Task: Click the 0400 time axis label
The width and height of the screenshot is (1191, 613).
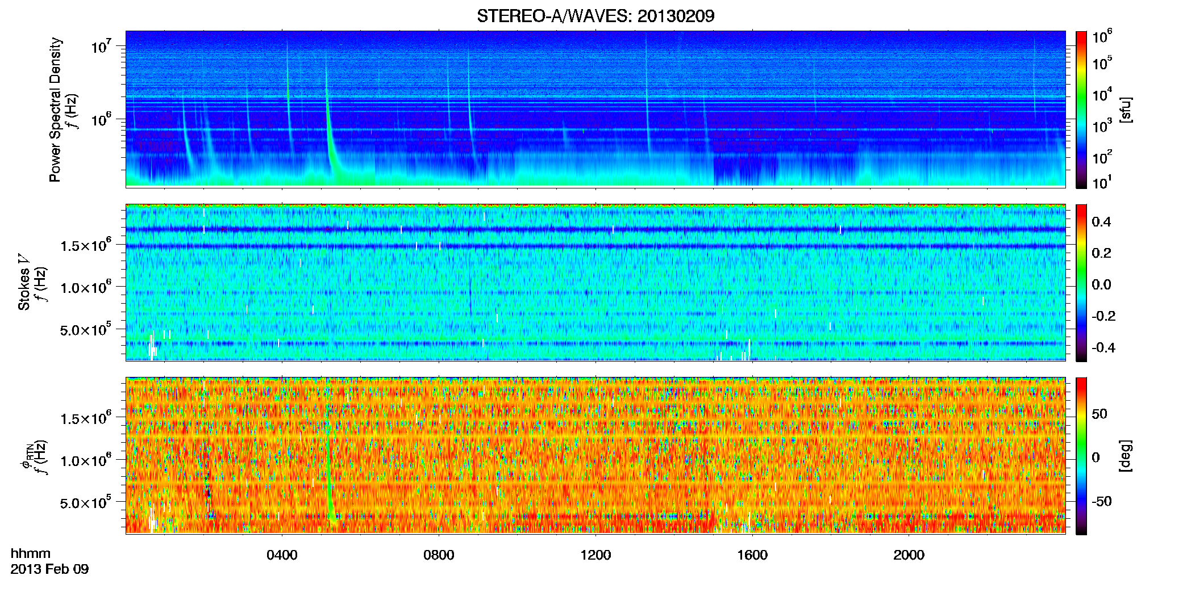Action: (x=282, y=555)
